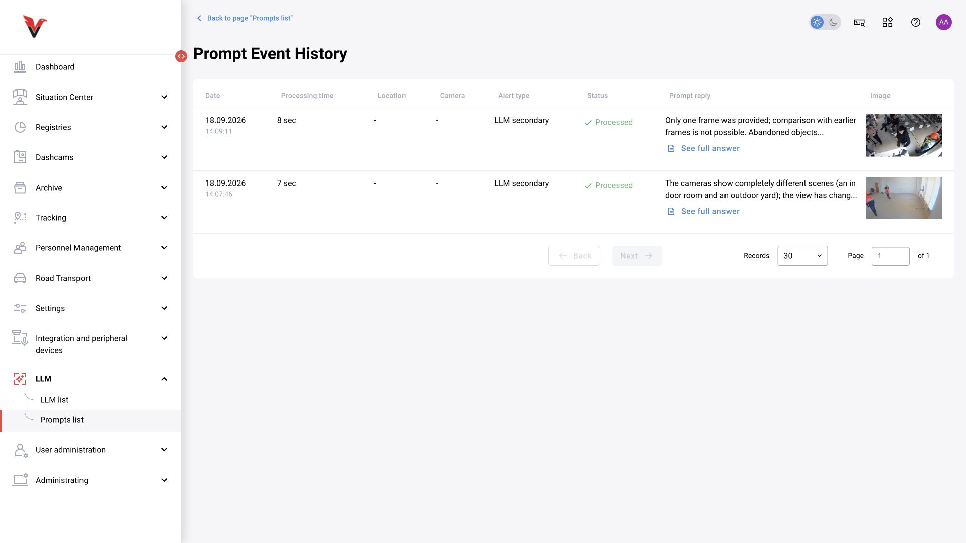This screenshot has width=966, height=543.
Task: See full answer for 14:09:11 event
Action: [704, 148]
